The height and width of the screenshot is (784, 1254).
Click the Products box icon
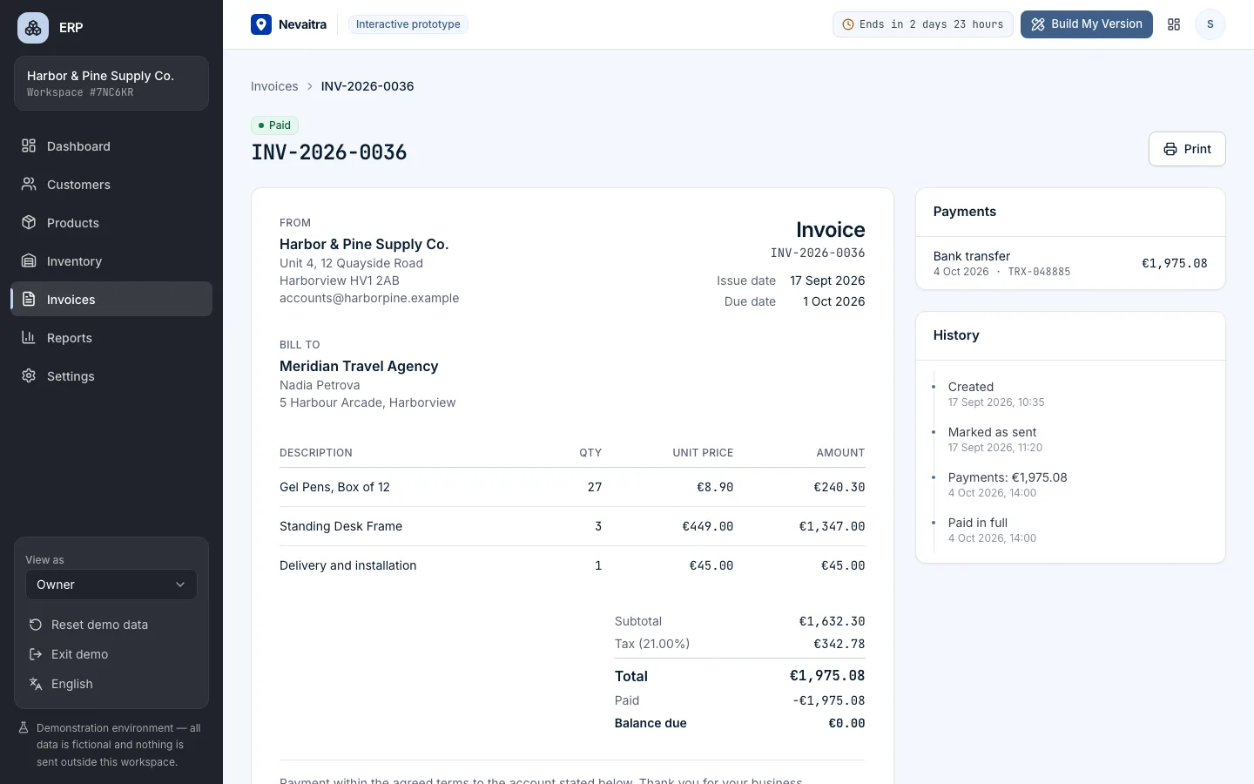tap(29, 222)
